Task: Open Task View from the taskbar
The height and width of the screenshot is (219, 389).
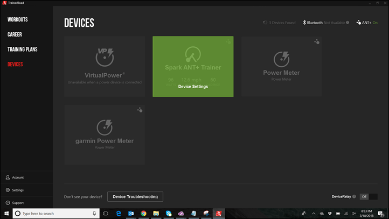Action: click(106, 213)
